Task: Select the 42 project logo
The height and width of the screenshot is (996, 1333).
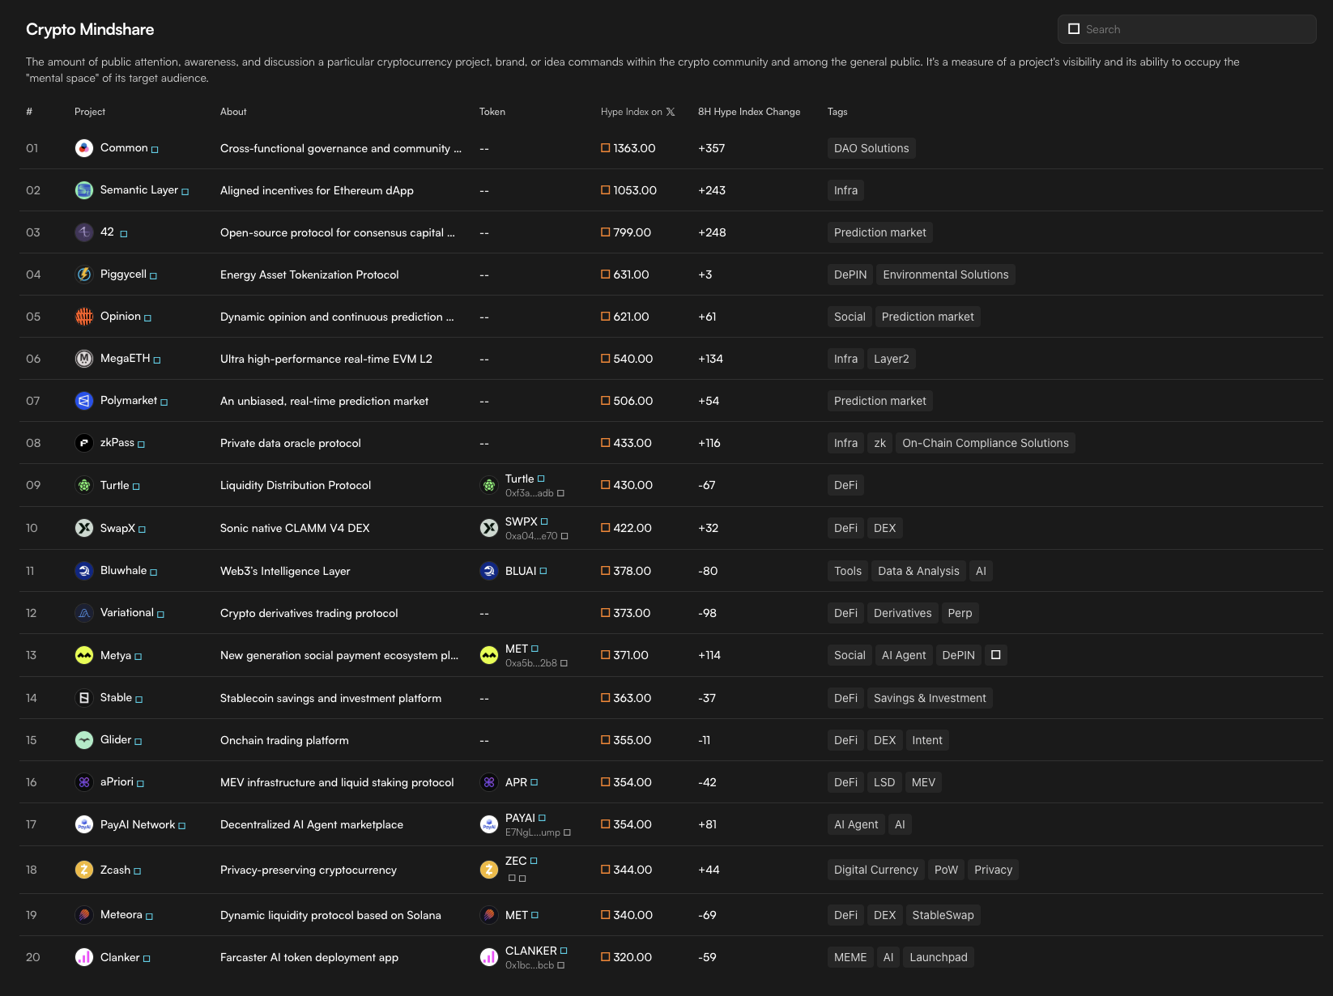Action: pos(84,232)
